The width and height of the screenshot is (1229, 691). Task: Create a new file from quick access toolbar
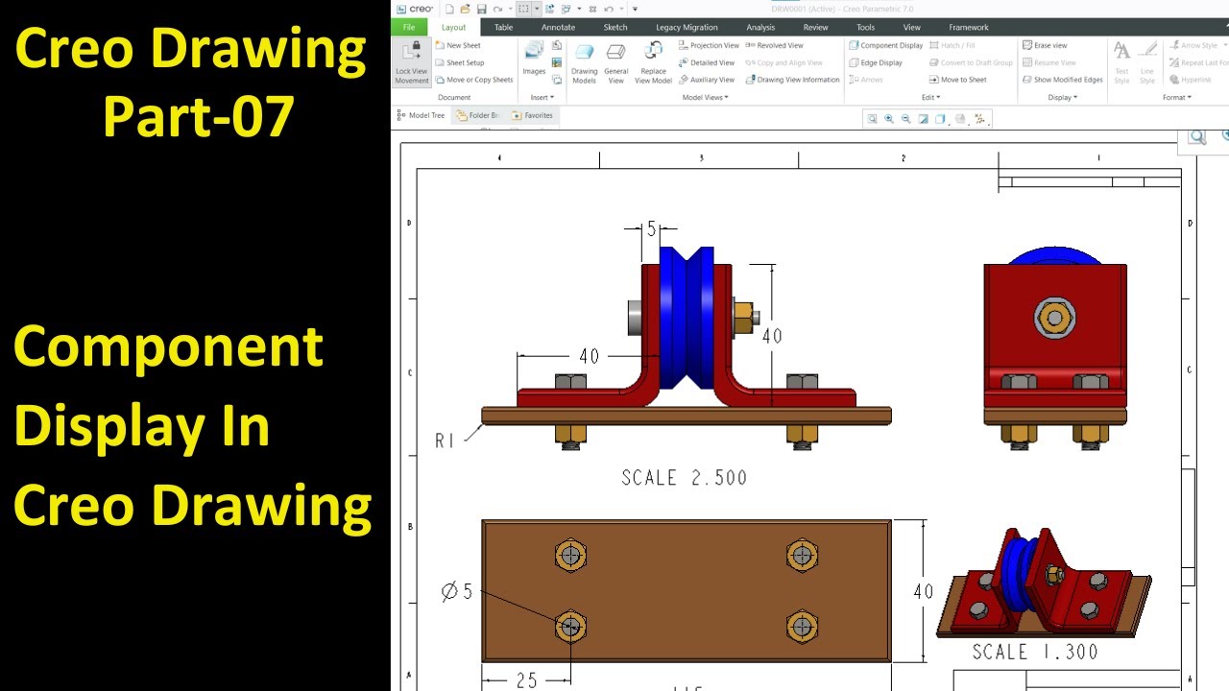[449, 9]
